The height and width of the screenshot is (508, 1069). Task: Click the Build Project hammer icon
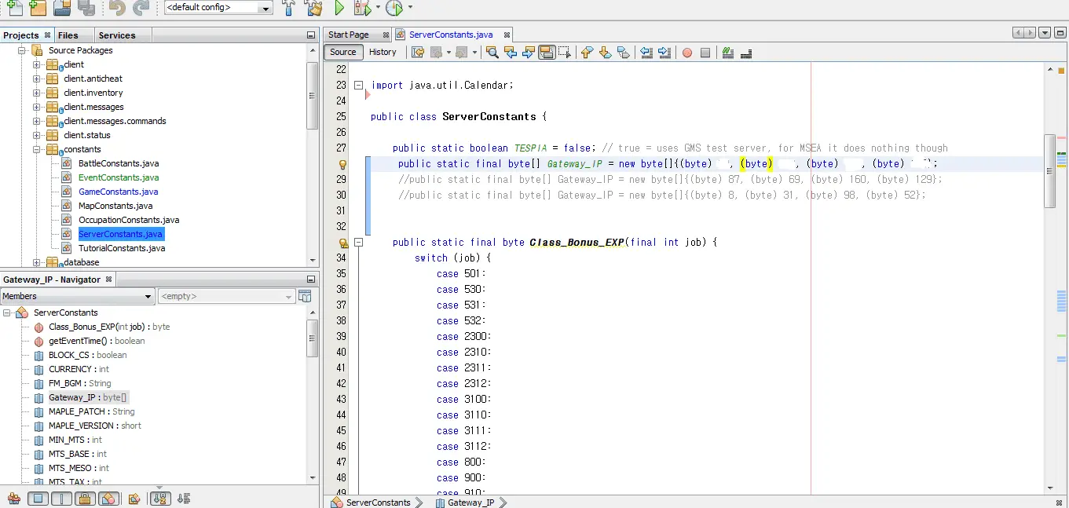point(289,8)
